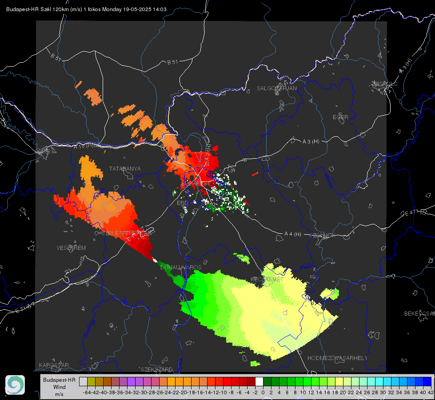Click the VESZPREM city label

tap(71, 248)
